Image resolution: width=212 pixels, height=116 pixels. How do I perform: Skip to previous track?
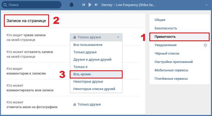pyautogui.click(x=84, y=5)
